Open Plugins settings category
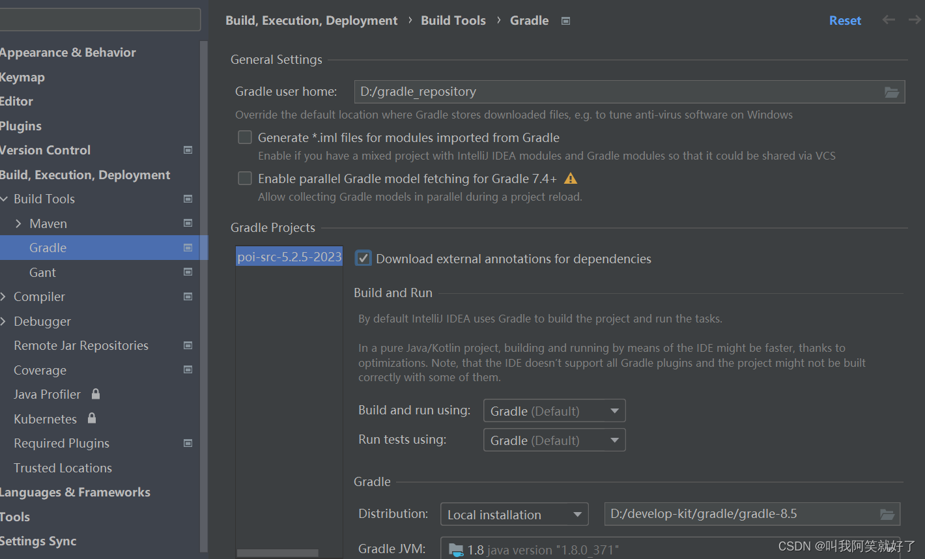The image size is (925, 559). (21, 126)
